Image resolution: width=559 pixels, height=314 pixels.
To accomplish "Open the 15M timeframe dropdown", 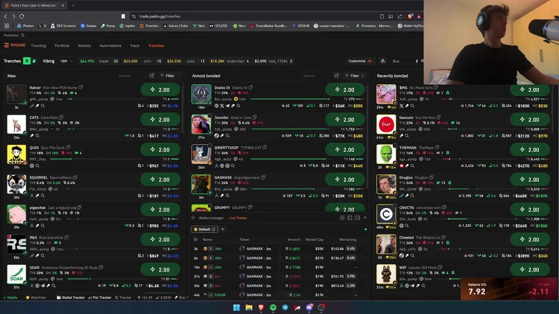I will [66, 61].
